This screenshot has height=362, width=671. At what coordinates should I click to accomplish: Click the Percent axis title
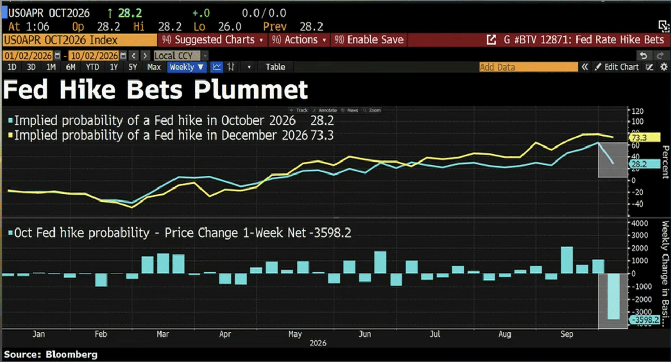665,162
